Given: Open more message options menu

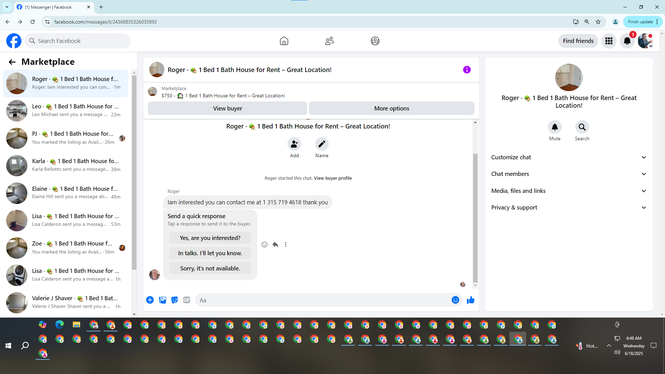Looking at the screenshot, I should (286, 244).
